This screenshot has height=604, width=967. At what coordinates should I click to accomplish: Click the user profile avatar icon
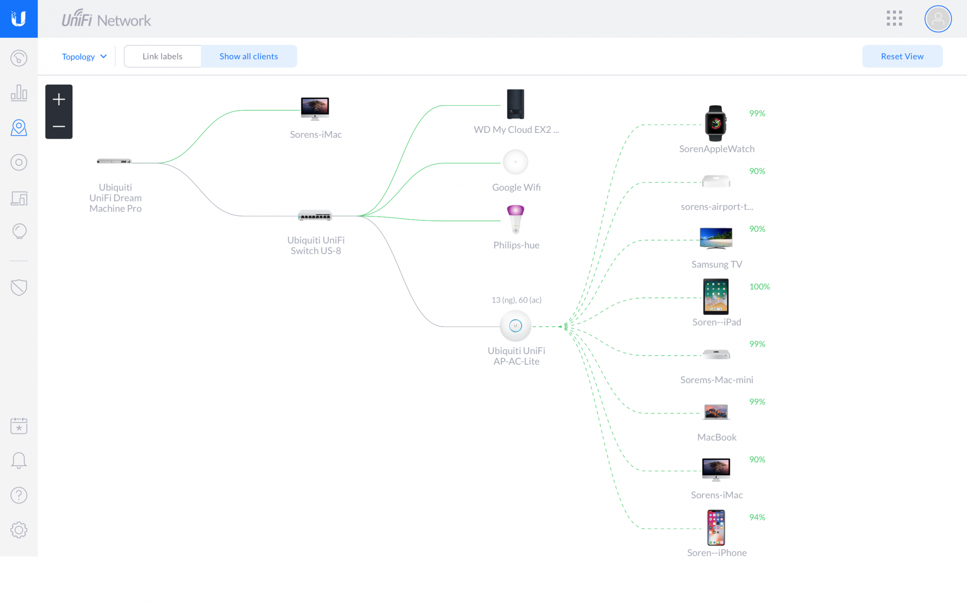[x=937, y=19]
